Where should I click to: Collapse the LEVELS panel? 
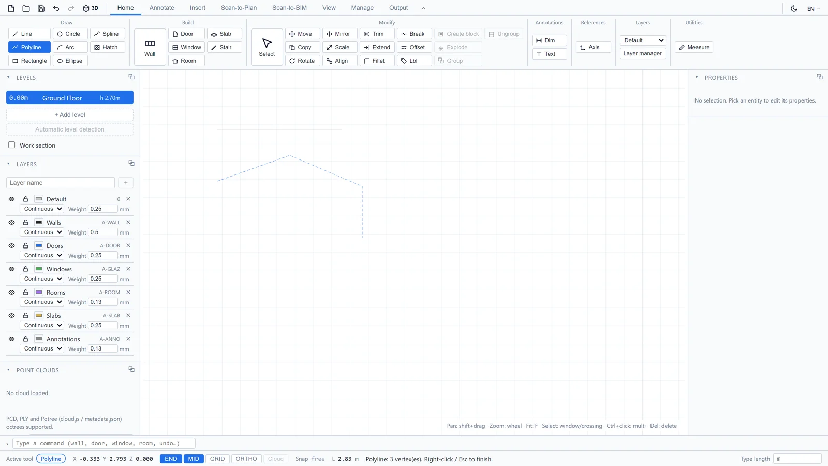pyautogui.click(x=8, y=77)
